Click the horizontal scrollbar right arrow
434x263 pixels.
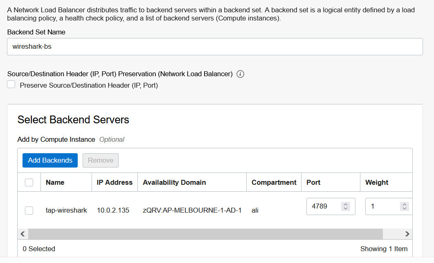click(x=407, y=234)
